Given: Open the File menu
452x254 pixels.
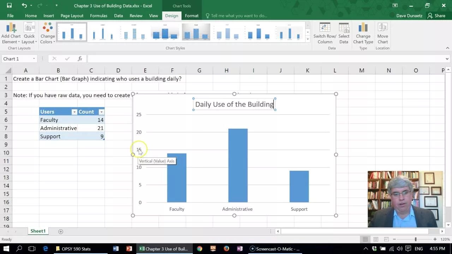Looking at the screenshot, I should 10,16.
